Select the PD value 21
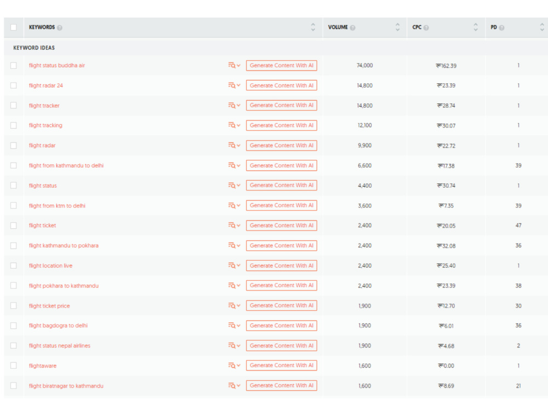The width and height of the screenshot is (548, 411). click(518, 386)
